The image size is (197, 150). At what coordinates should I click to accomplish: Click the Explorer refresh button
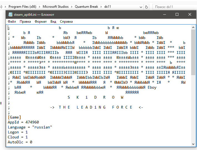147,7
